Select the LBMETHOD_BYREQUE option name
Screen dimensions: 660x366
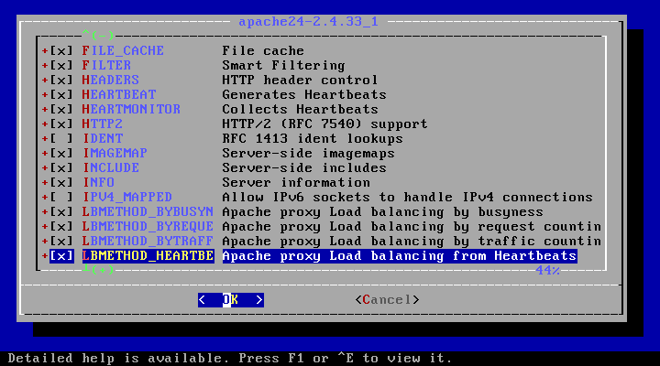(x=148, y=227)
